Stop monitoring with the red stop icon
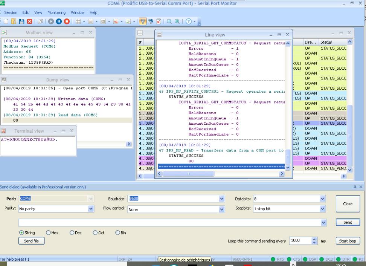The height and width of the screenshot is (266, 366). [x=67, y=21]
